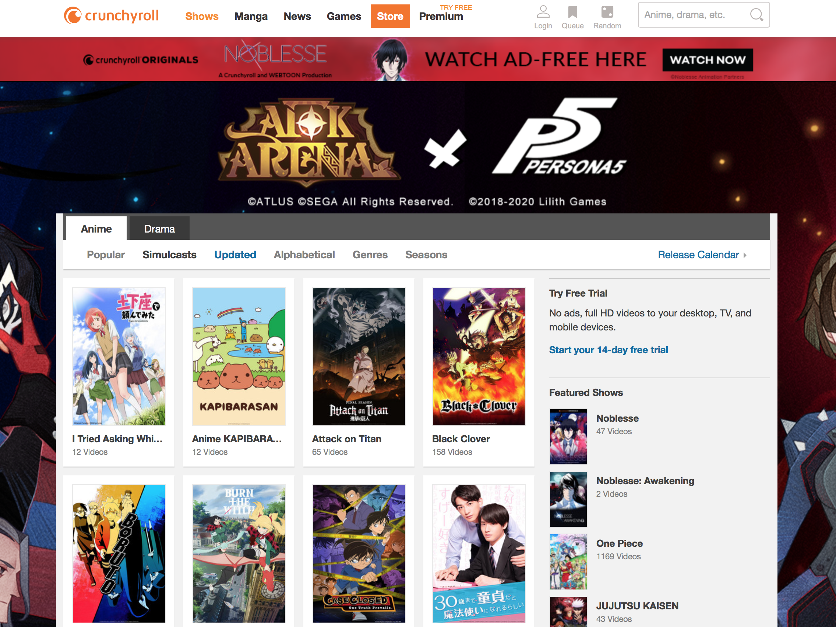The width and height of the screenshot is (836, 627).
Task: Open the Attack on Titan poster
Action: 358,356
